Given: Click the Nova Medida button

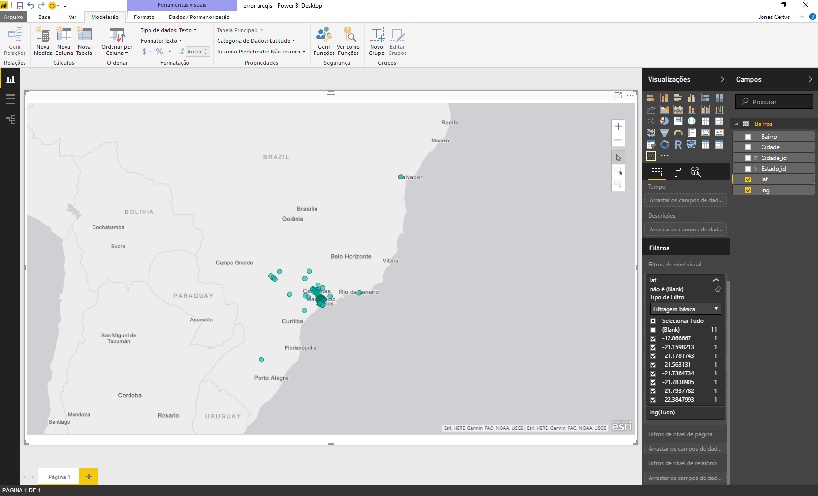Looking at the screenshot, I should 43,41.
